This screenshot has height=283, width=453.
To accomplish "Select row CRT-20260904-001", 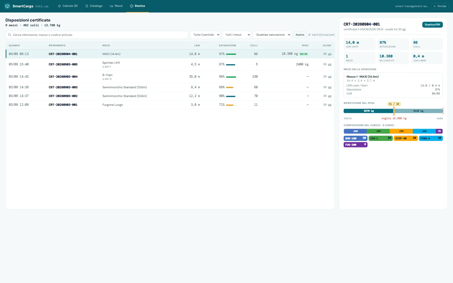I will coord(170,54).
